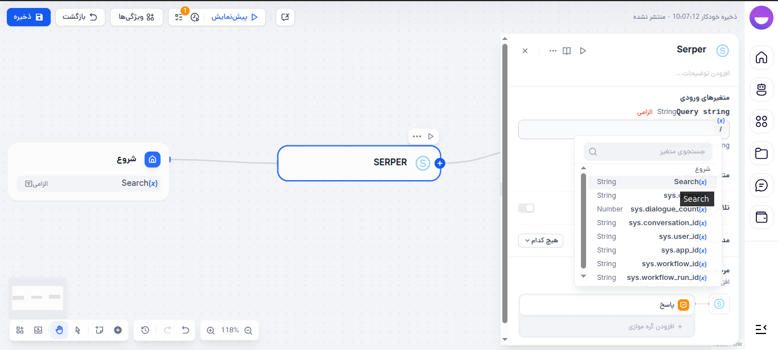Flip the toggle switch in the Serper panel

pyautogui.click(x=526, y=207)
